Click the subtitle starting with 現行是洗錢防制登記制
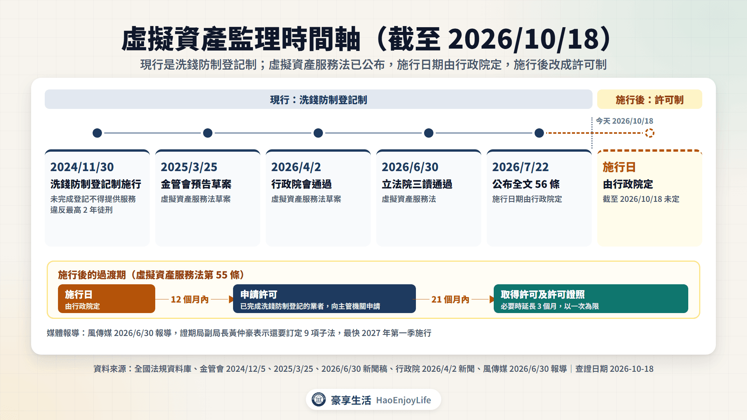747x420 pixels. (373, 65)
